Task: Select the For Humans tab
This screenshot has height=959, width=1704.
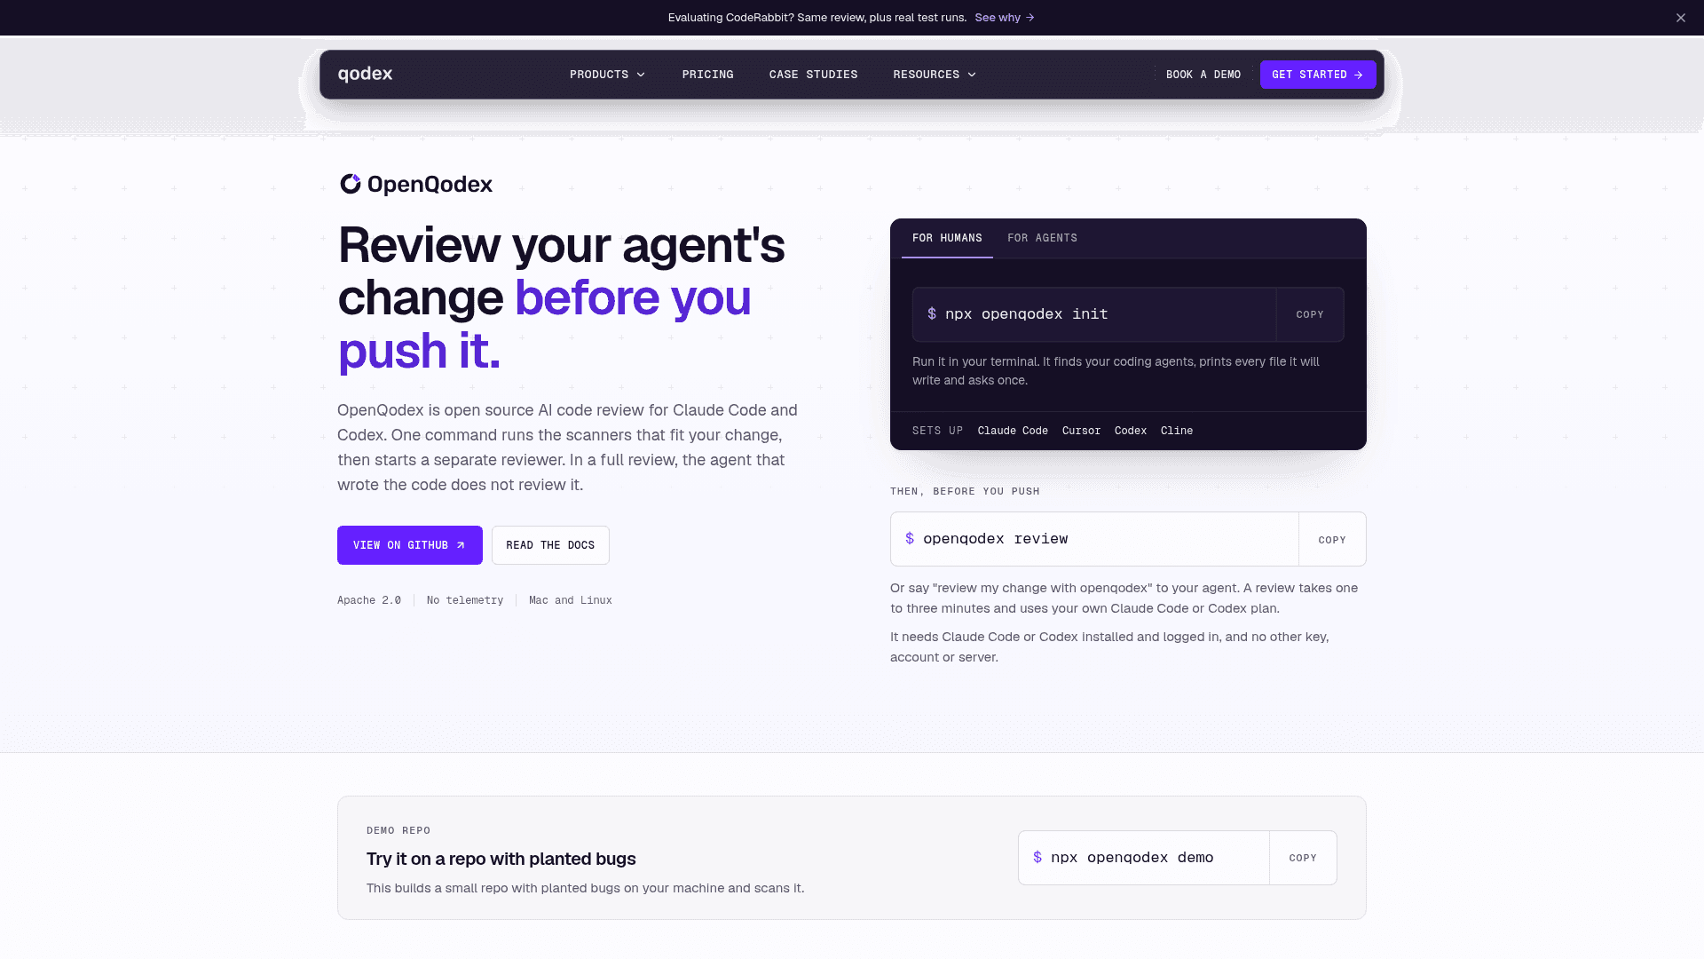Action: click(x=947, y=238)
